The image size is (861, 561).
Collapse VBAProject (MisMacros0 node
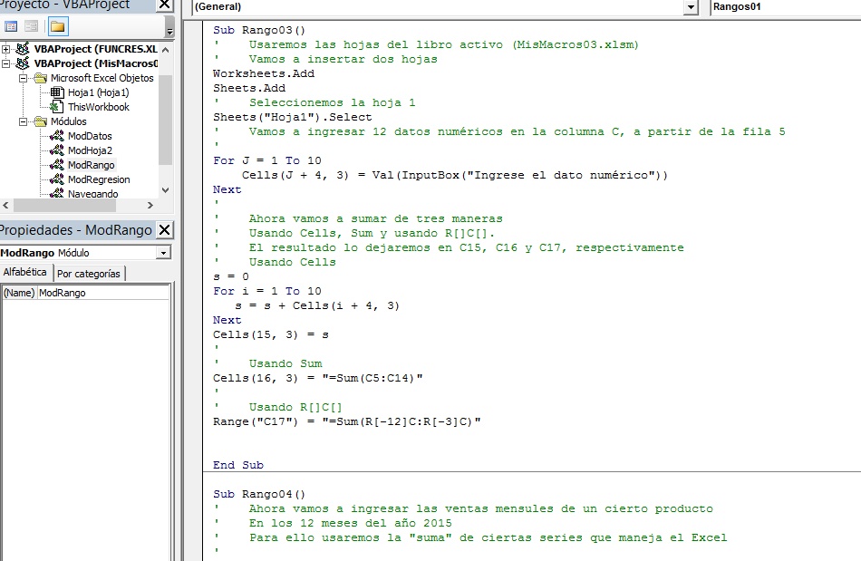6,63
